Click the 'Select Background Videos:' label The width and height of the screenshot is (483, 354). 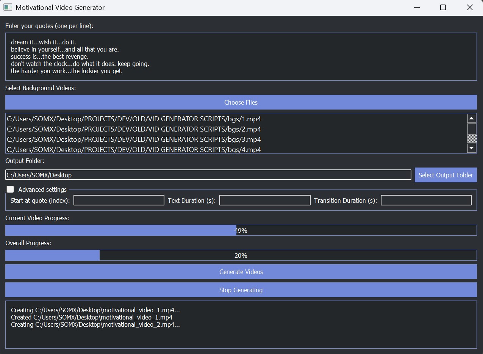[41, 88]
